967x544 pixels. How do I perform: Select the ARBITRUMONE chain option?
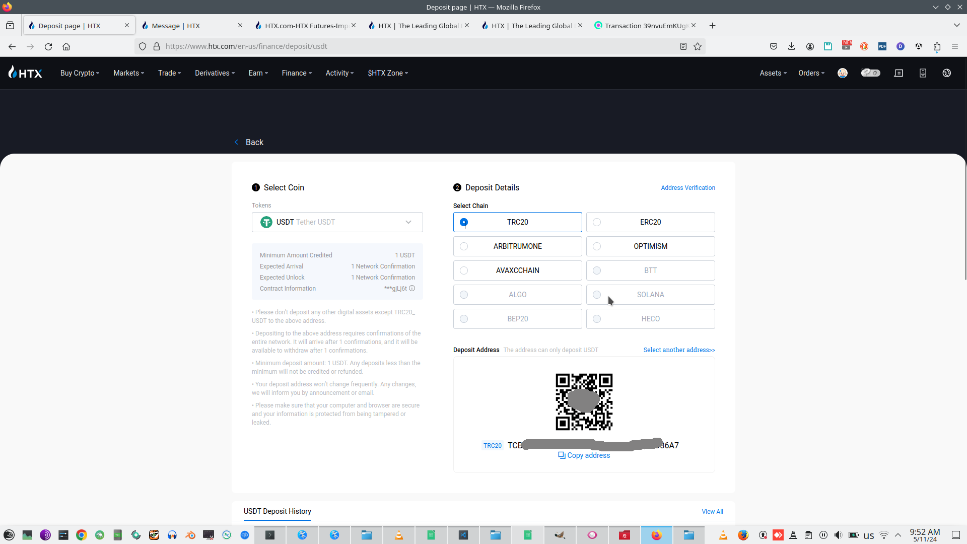click(517, 246)
